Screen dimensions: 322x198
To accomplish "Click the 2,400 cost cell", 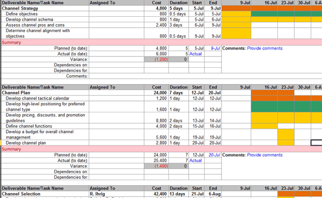I will click(157, 25).
